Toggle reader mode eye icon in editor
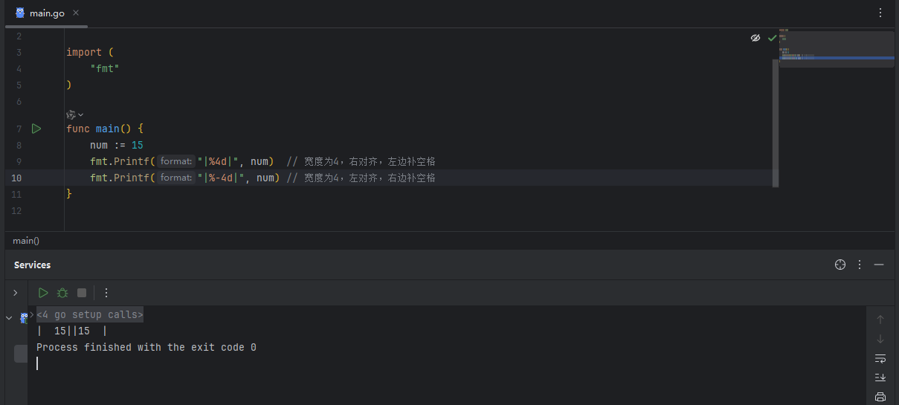899x405 pixels. pos(755,38)
